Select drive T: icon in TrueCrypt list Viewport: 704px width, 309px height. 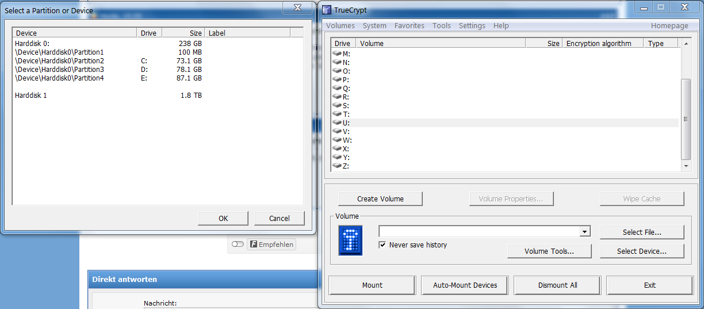point(337,114)
